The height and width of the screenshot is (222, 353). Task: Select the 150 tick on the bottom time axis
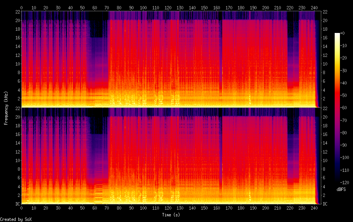204,207
